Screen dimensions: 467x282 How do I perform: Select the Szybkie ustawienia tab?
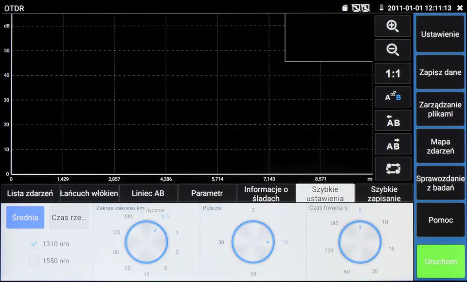coord(325,194)
